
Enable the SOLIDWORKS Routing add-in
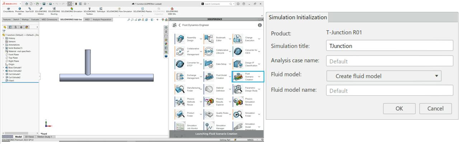[54, 10]
